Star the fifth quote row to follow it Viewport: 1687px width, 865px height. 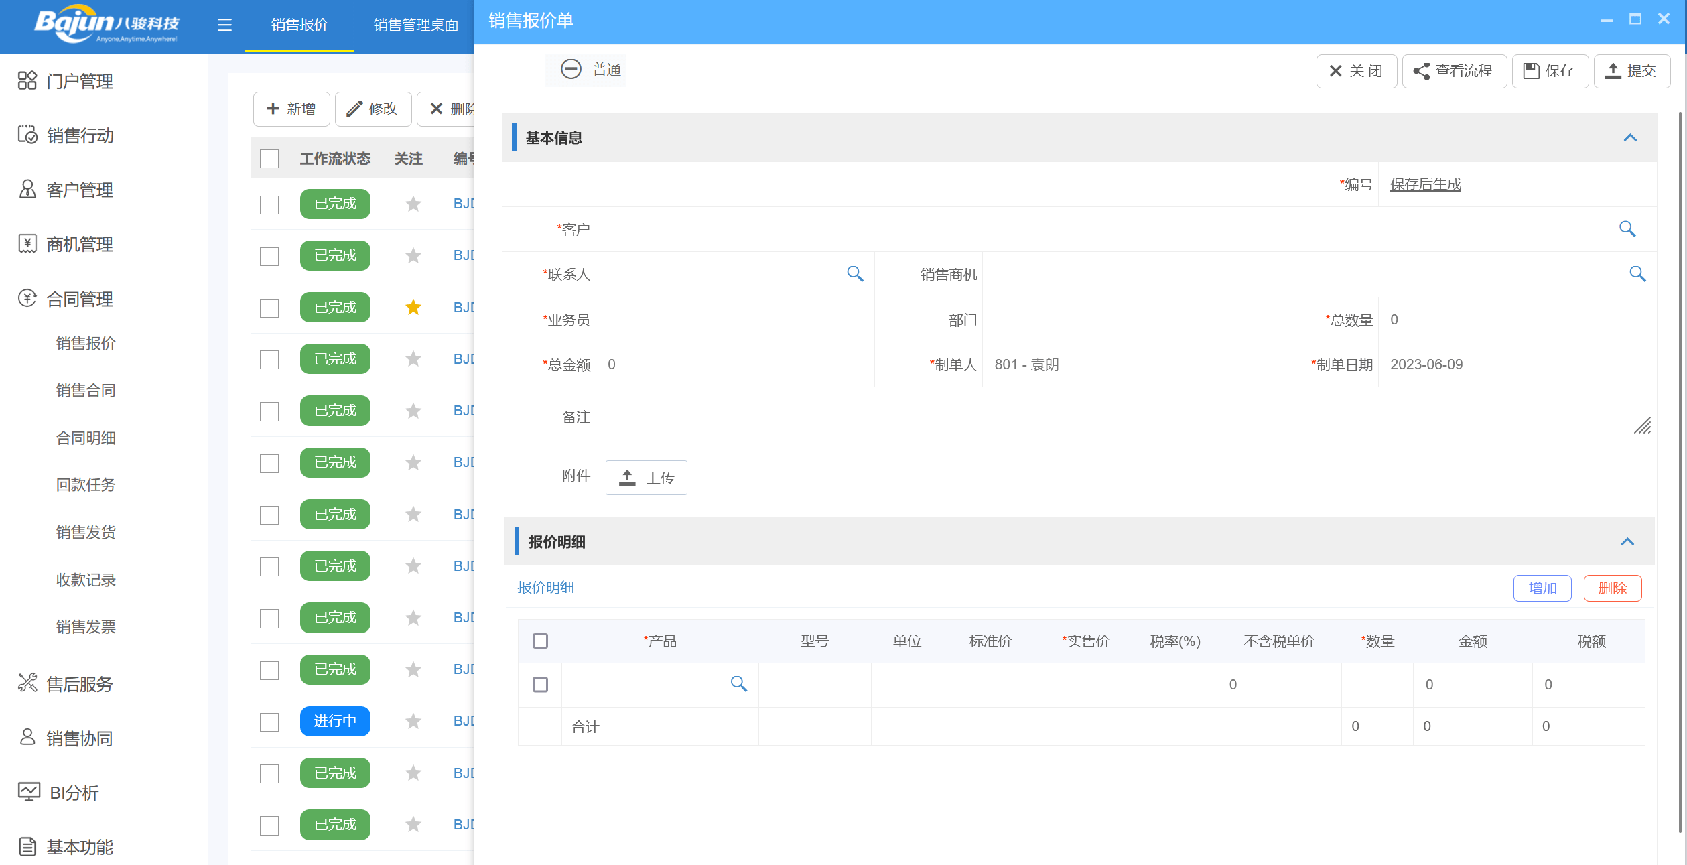click(x=412, y=411)
